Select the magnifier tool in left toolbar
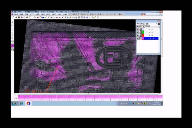 12,21
